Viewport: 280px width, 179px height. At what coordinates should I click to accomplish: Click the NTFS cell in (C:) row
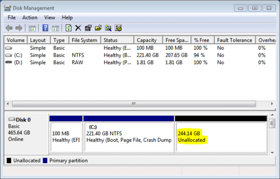click(x=78, y=55)
